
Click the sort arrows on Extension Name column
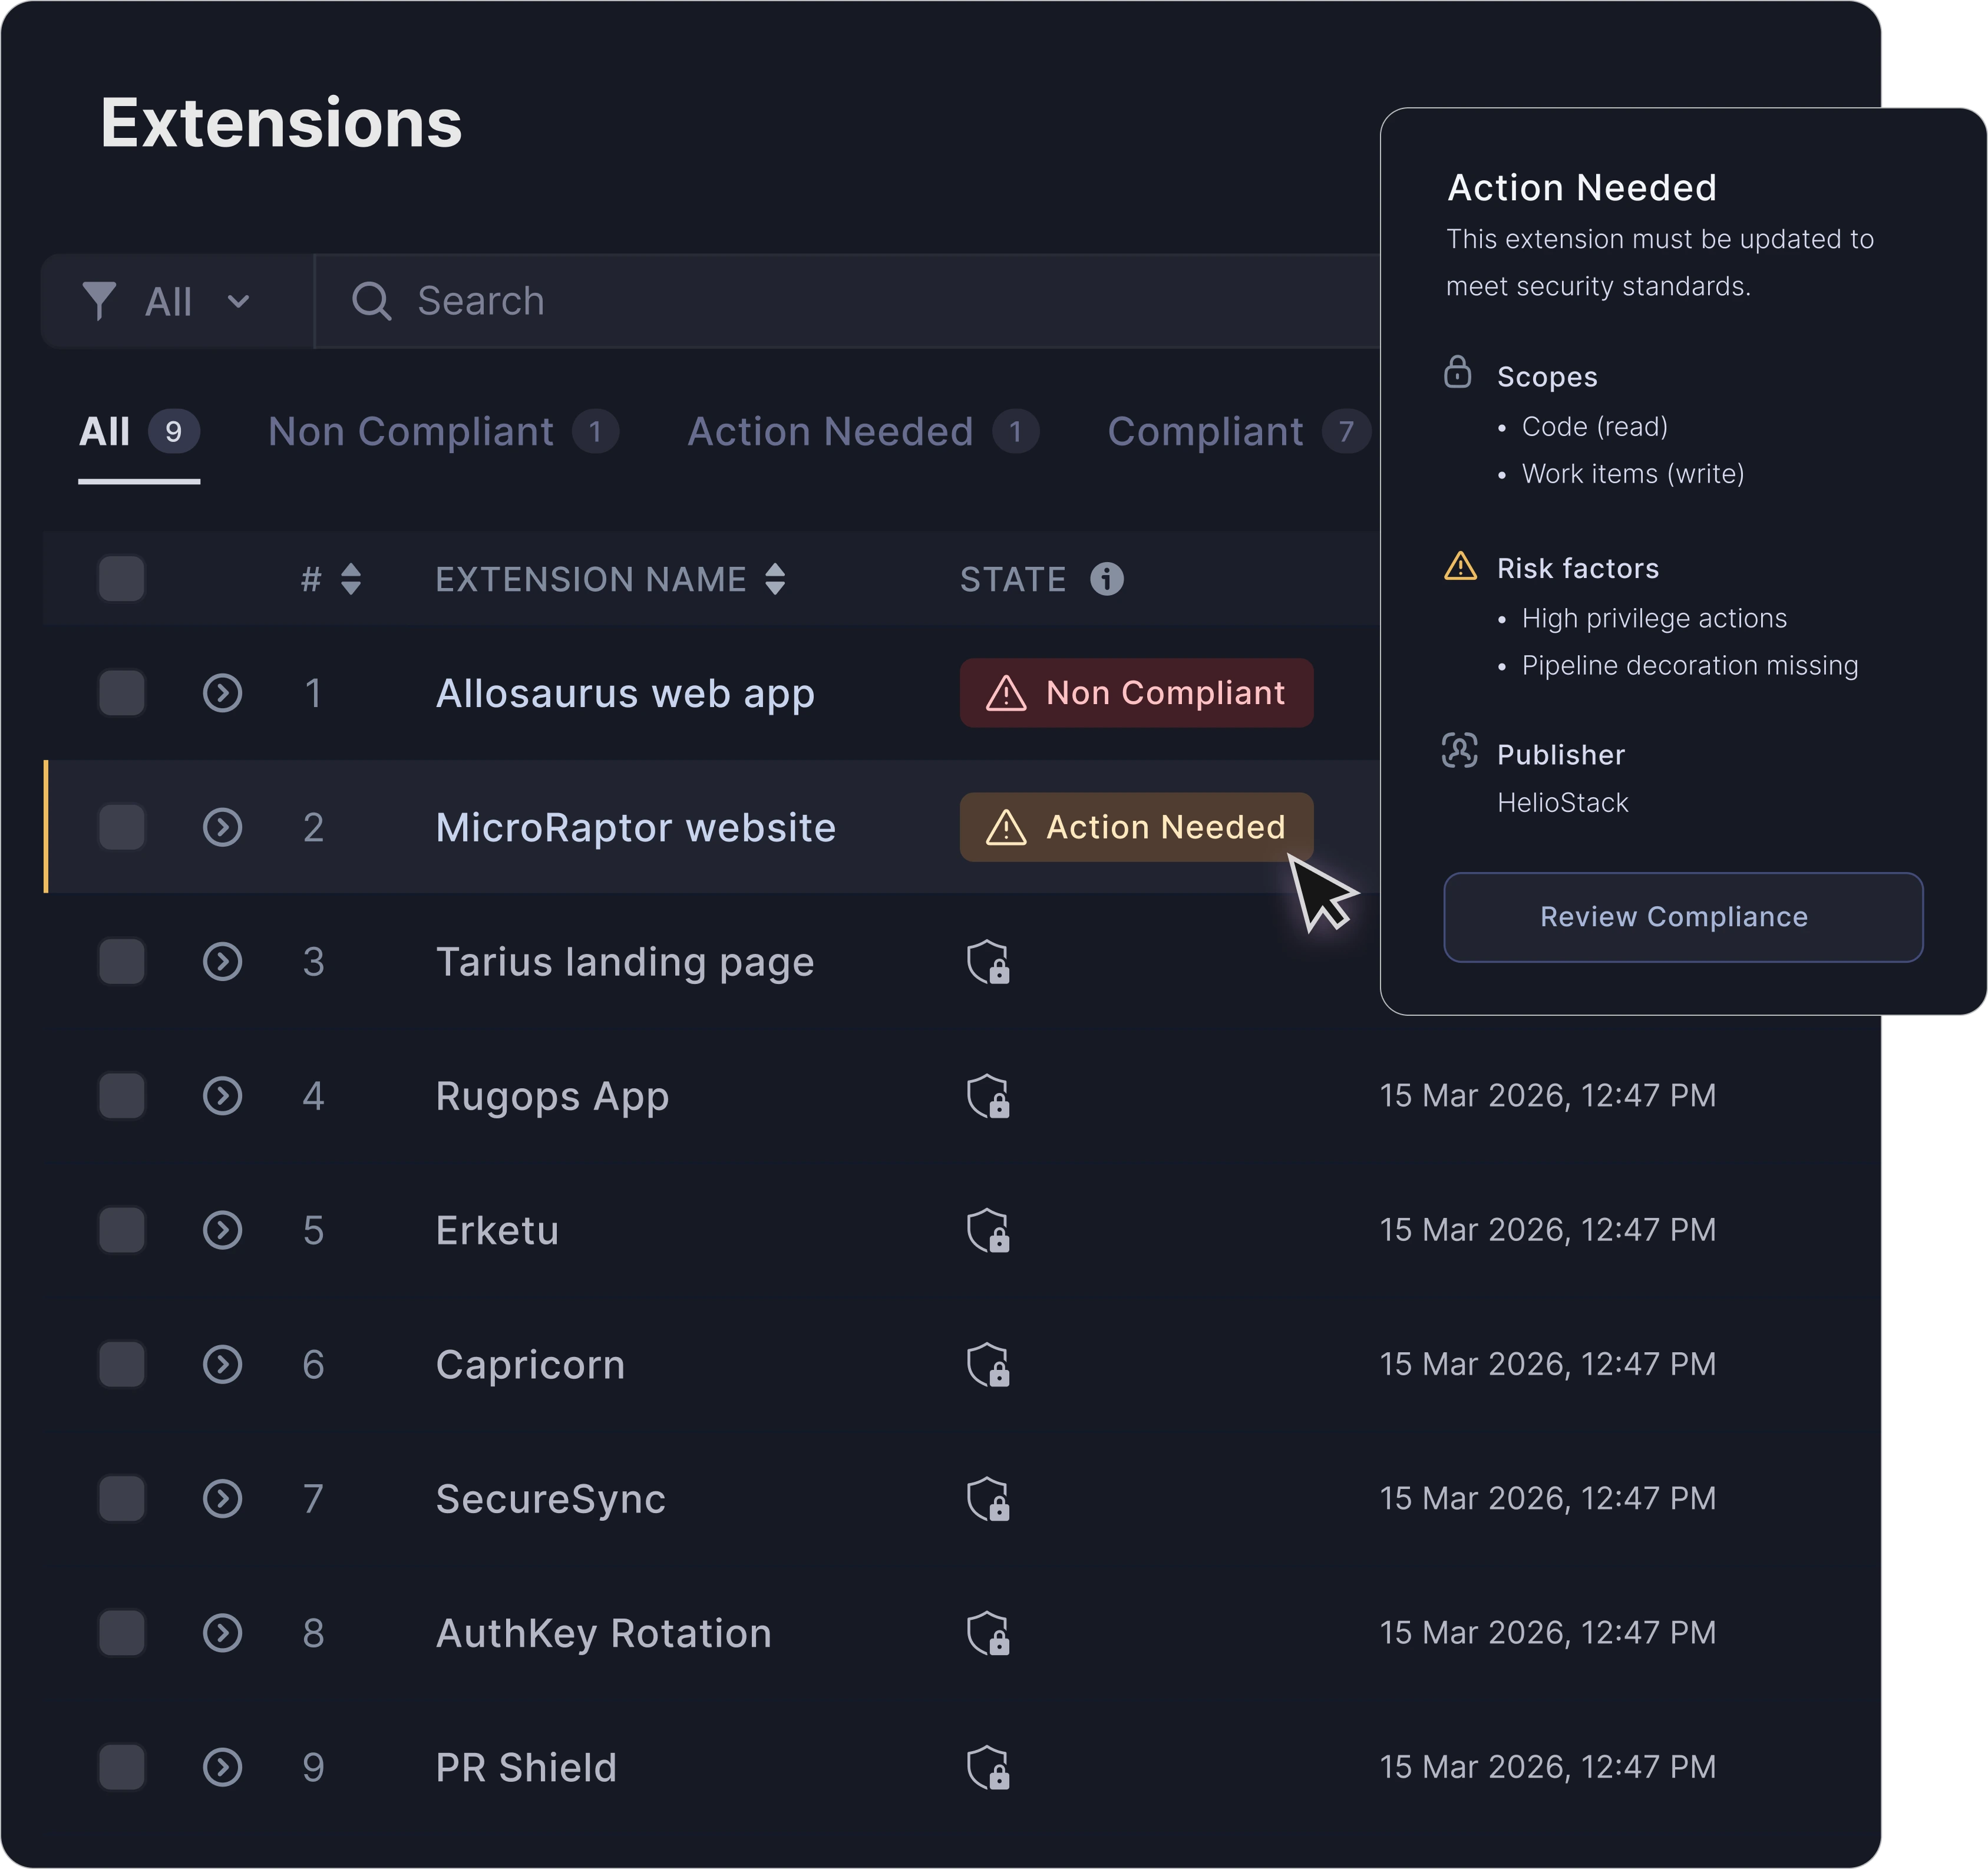click(x=778, y=579)
